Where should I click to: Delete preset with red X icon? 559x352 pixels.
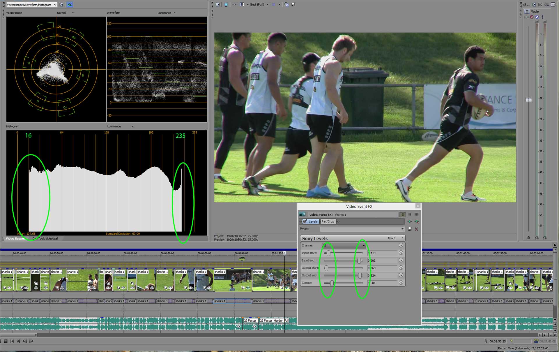point(417,229)
